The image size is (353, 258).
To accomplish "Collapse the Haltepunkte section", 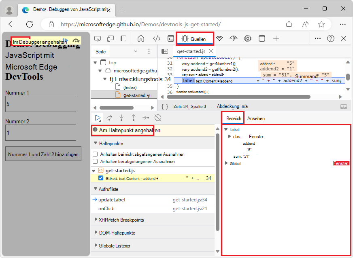I will [96, 143].
